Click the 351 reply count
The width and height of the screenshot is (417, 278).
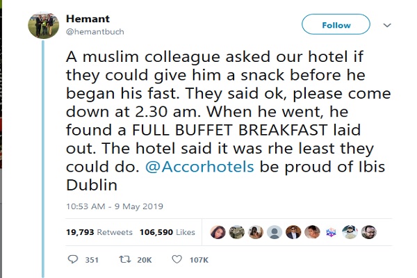(x=91, y=261)
